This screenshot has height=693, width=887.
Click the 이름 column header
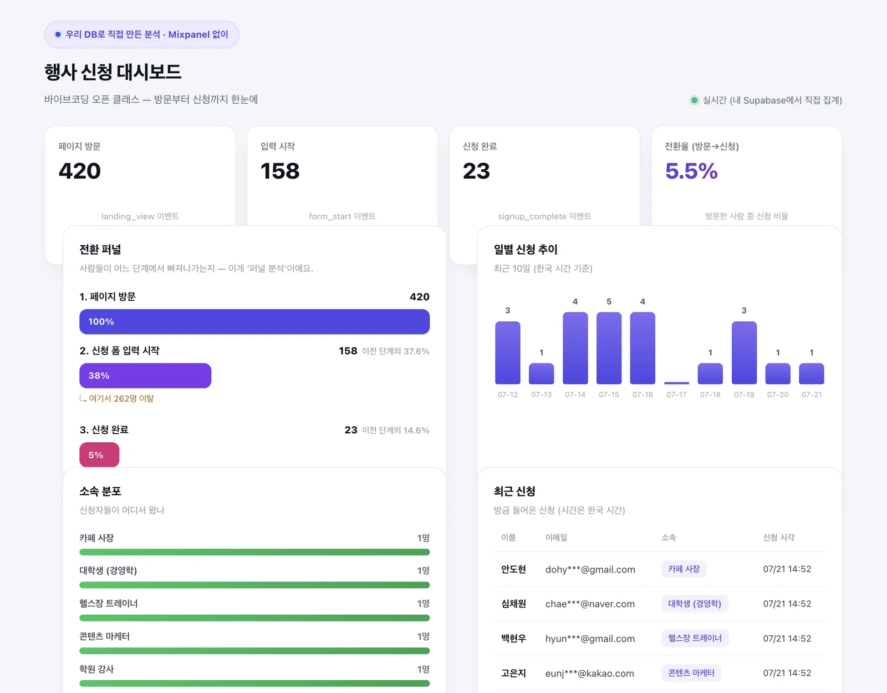tap(508, 538)
